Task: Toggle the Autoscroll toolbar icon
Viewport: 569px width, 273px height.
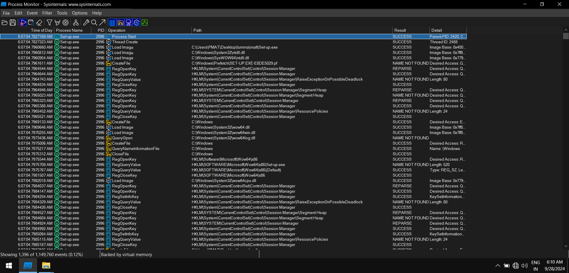Action: point(31,23)
